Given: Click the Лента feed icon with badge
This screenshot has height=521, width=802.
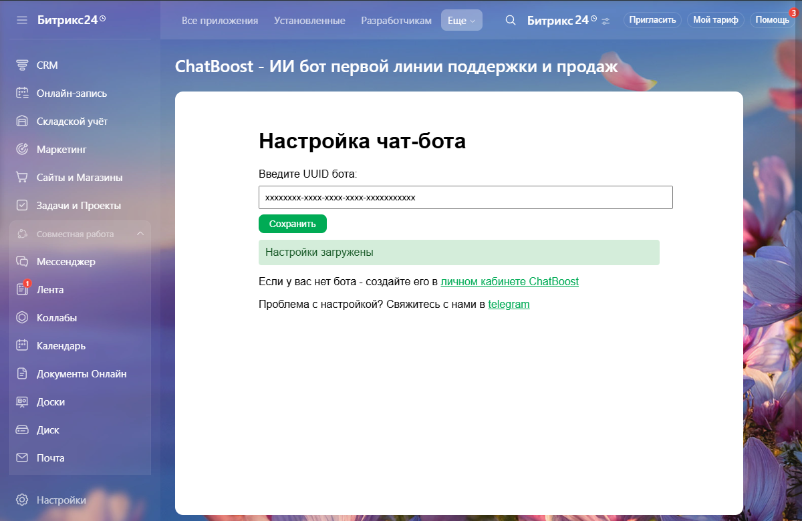Looking at the screenshot, I should tap(22, 290).
